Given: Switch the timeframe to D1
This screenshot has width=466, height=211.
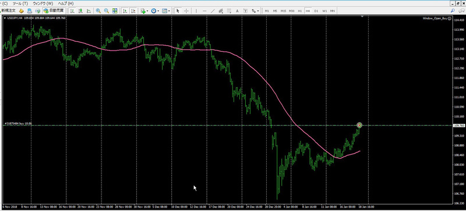Looking at the screenshot, I should point(316,11).
